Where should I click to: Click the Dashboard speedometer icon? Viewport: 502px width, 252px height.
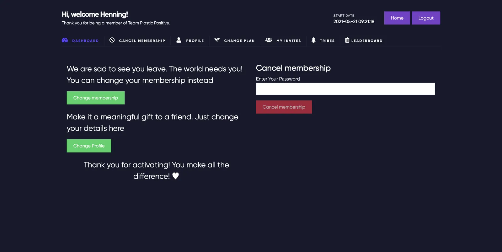click(65, 40)
